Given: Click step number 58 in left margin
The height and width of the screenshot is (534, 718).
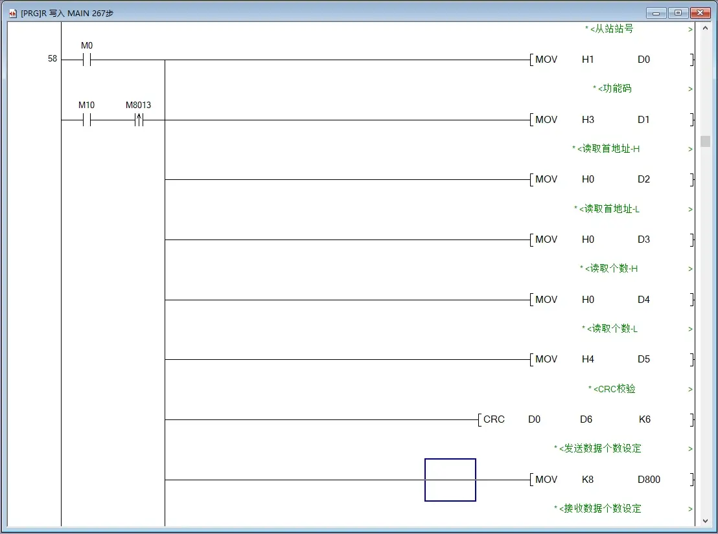Looking at the screenshot, I should [52, 58].
